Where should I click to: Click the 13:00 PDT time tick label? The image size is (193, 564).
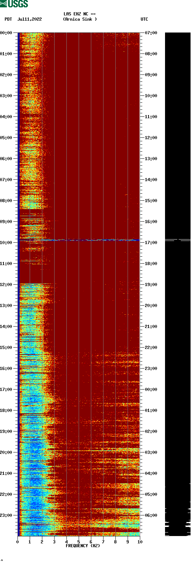click(6, 306)
